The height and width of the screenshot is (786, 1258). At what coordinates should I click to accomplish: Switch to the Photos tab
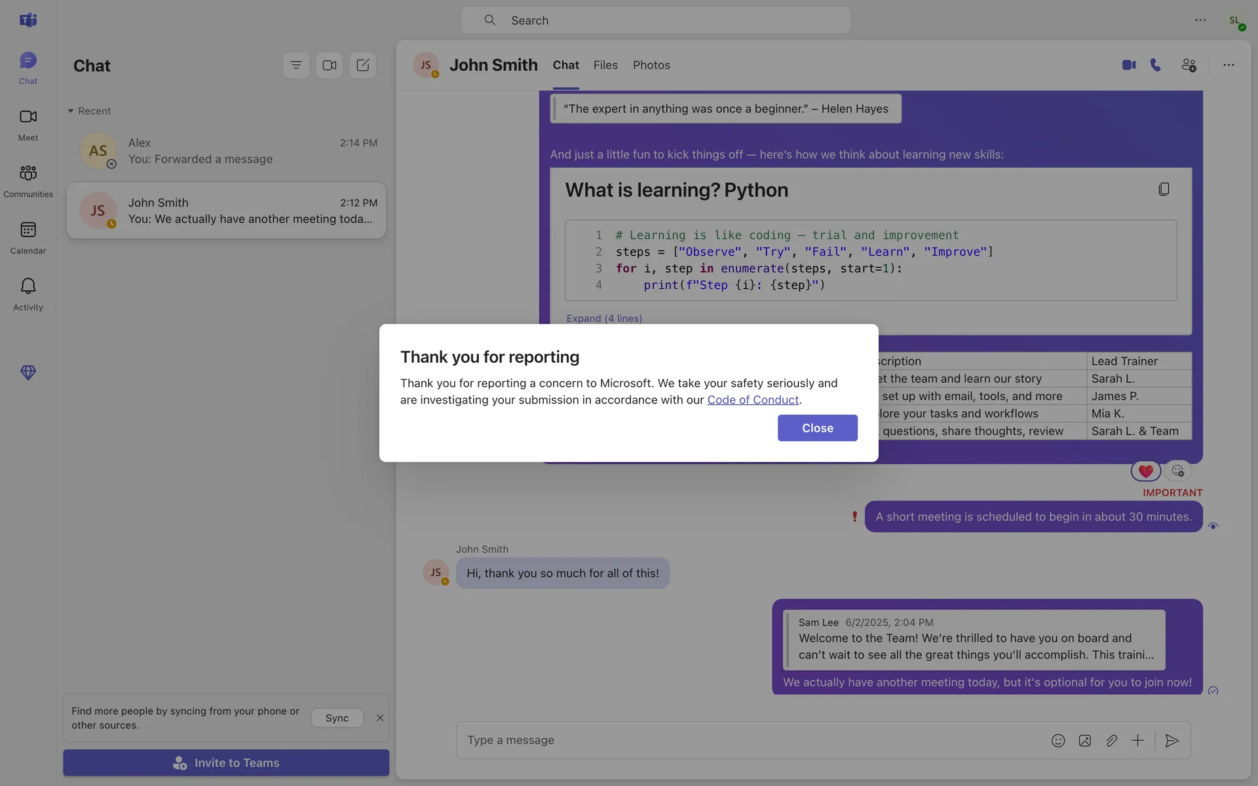click(651, 65)
